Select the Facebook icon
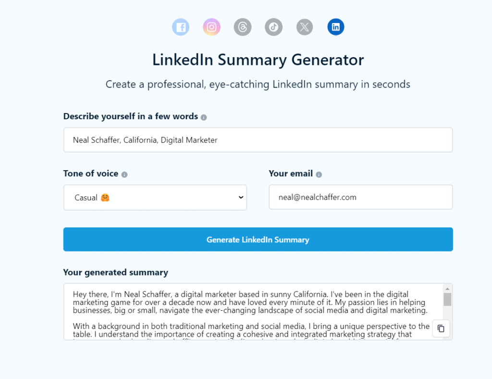The image size is (492, 379). tap(181, 27)
